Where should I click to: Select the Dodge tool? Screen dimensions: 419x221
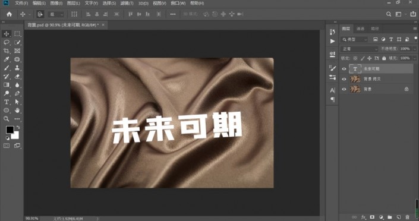[x=7, y=93]
